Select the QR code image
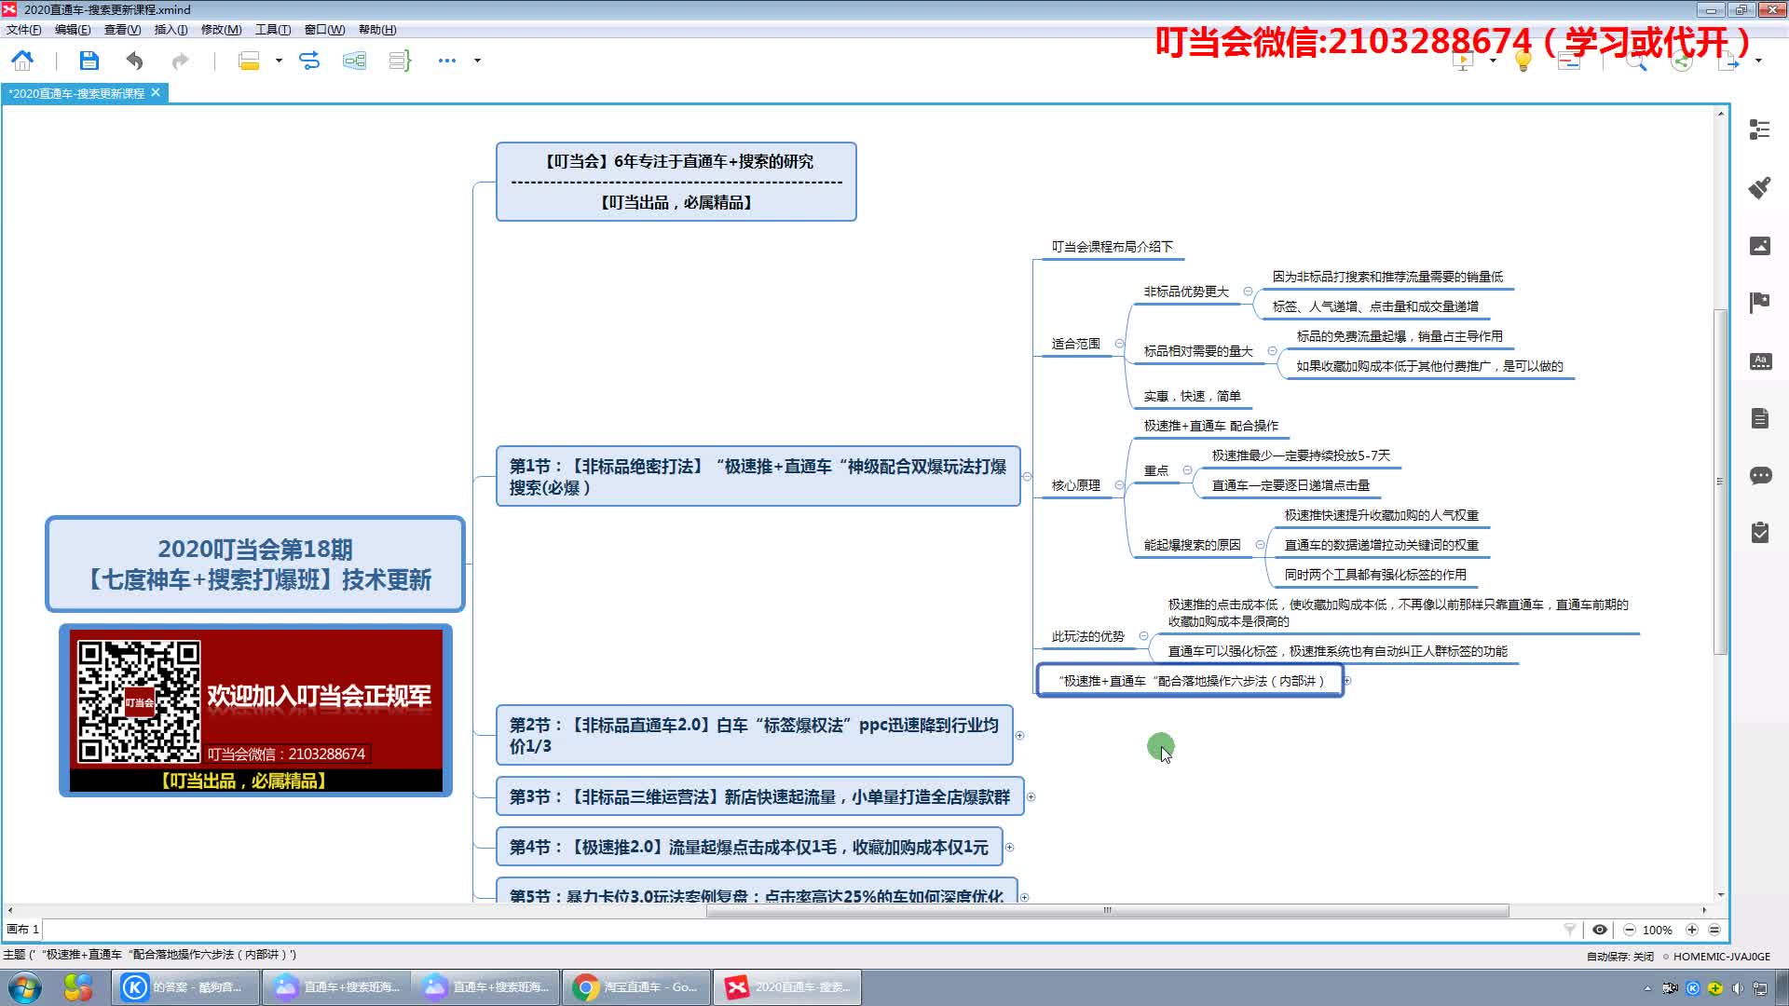 139,700
